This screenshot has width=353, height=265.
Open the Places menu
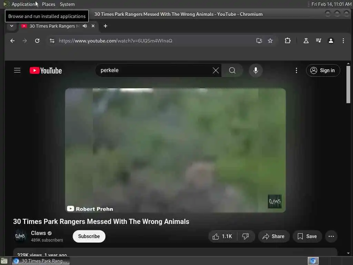[x=48, y=4]
